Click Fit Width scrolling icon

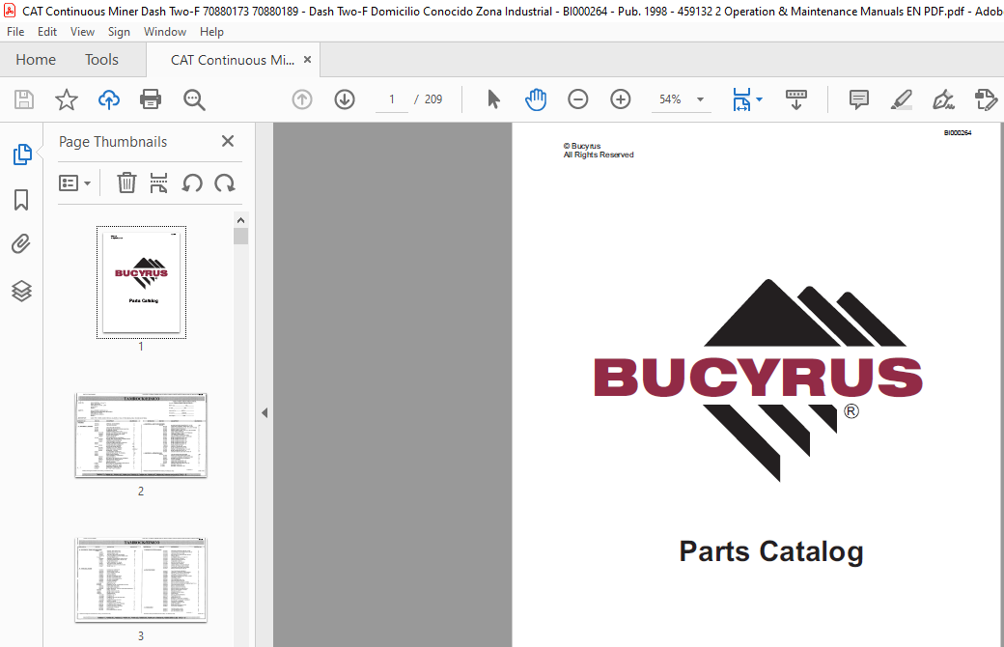(741, 99)
